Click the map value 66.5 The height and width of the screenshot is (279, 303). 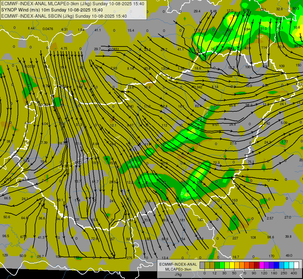(x=7, y=198)
